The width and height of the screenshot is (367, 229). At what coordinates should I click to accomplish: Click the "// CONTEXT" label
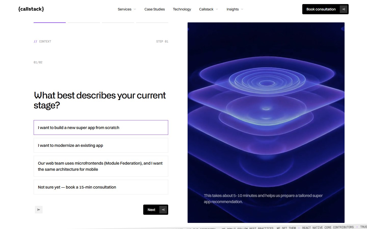(x=42, y=41)
